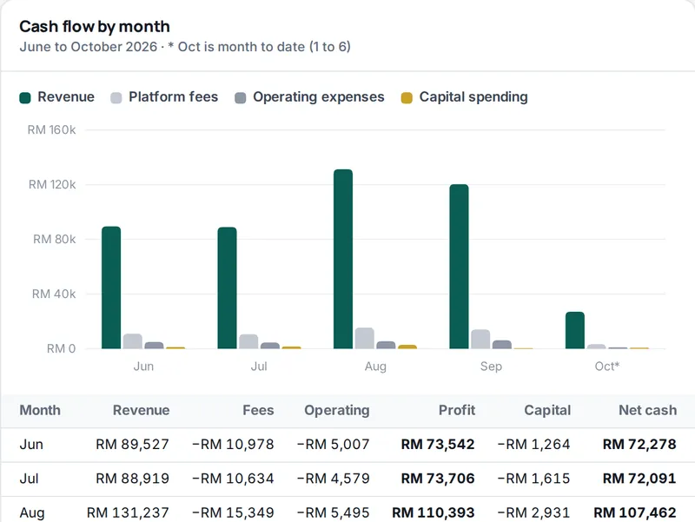Click operating value −RM 5,007
Image resolution: width=695 pixels, height=522 pixels.
point(334,445)
